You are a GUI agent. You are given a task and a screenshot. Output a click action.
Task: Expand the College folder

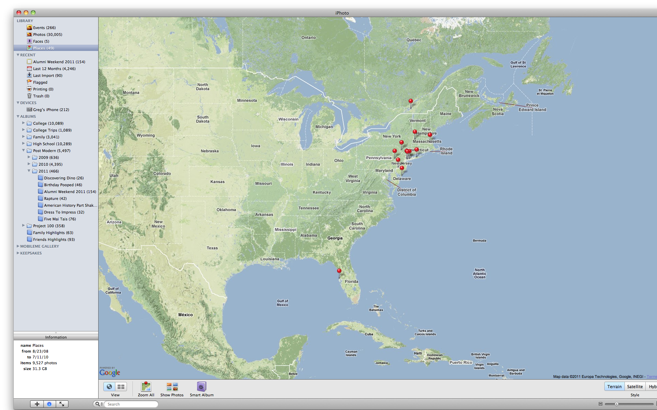[x=24, y=123]
